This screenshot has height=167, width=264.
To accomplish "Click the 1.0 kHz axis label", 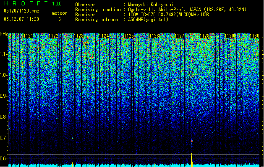I will pos(3,75).
